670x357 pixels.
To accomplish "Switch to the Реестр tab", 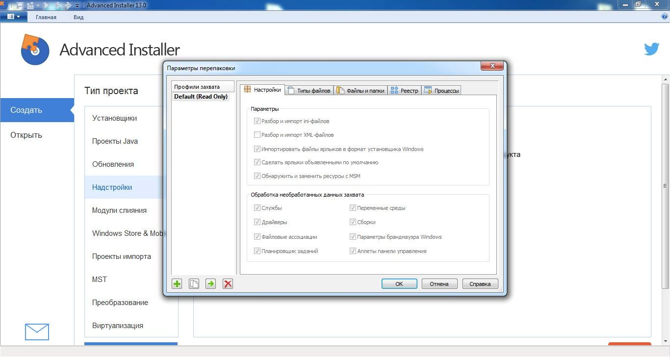I will click(405, 90).
